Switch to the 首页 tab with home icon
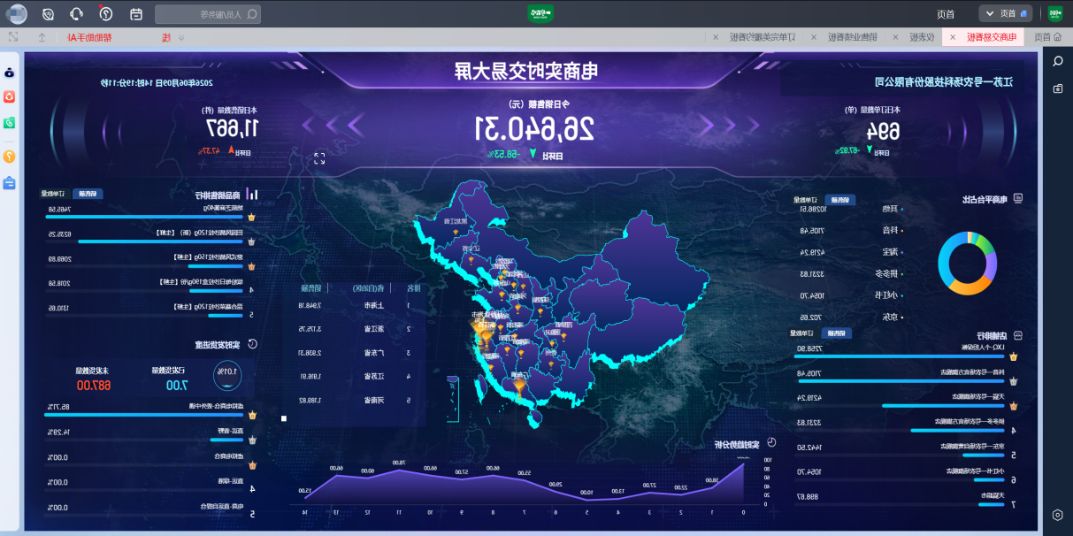This screenshot has width=1073, height=536. tap(1047, 37)
